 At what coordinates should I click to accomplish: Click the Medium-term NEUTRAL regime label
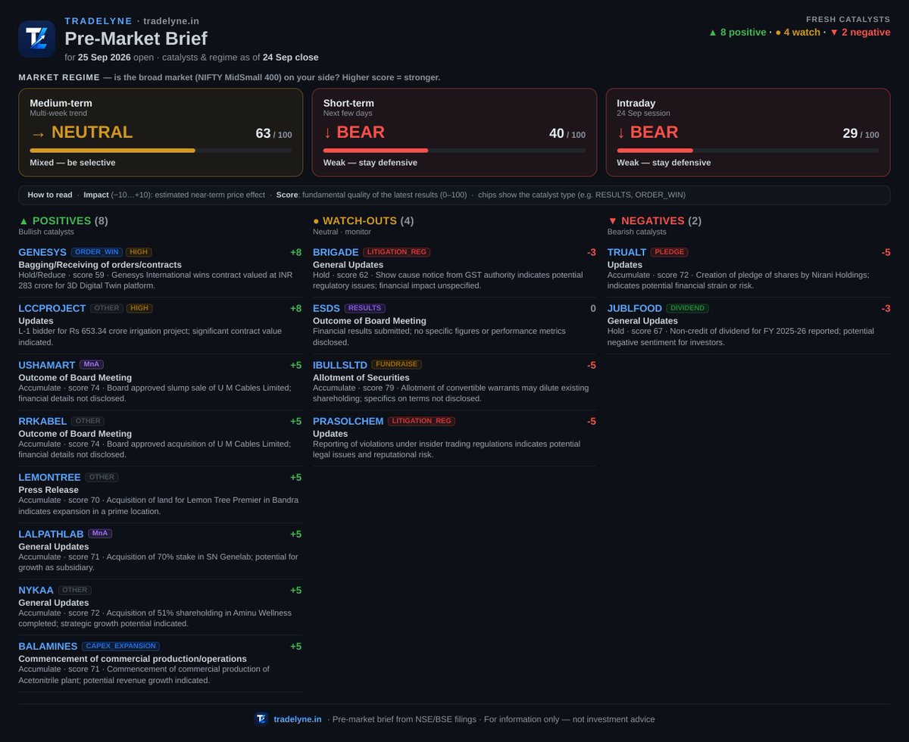(81, 132)
